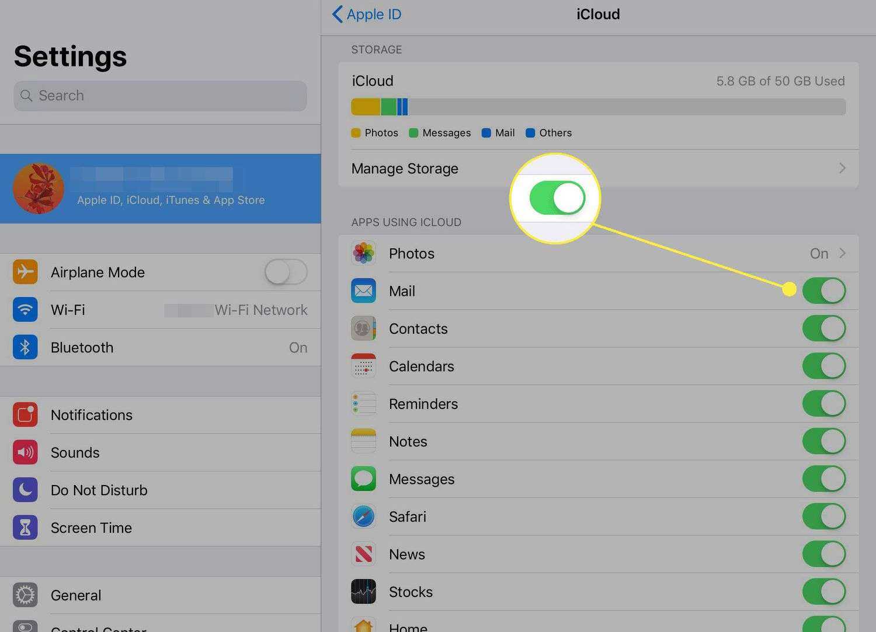Disable the Contacts iCloud switch

pyautogui.click(x=824, y=329)
